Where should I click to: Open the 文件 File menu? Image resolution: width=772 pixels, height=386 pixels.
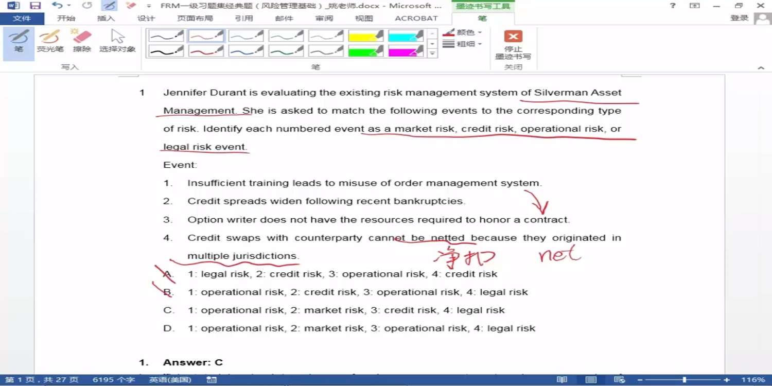pos(22,19)
